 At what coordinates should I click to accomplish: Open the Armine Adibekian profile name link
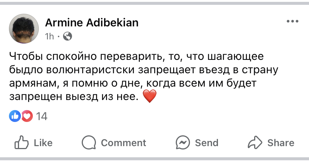[x=92, y=23]
